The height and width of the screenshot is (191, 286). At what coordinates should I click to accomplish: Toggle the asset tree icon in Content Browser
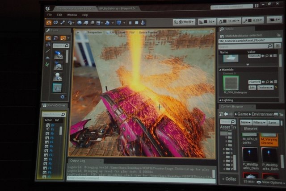pyautogui.click(x=221, y=114)
